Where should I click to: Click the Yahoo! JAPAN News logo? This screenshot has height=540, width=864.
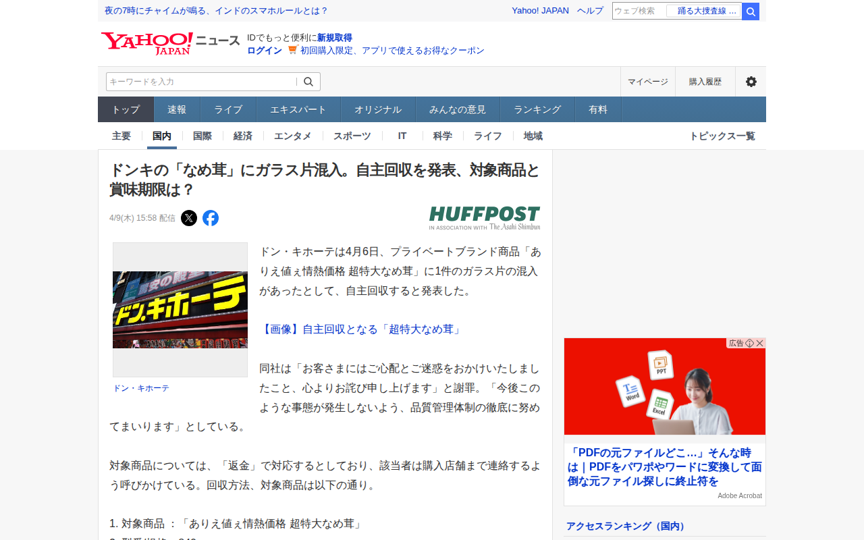(170, 43)
